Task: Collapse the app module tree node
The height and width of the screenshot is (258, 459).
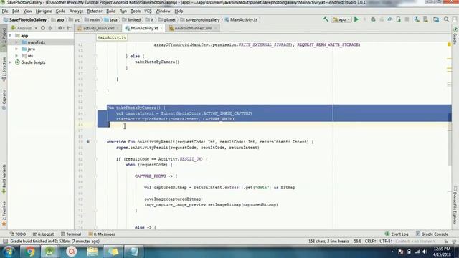Action: tap(10, 35)
